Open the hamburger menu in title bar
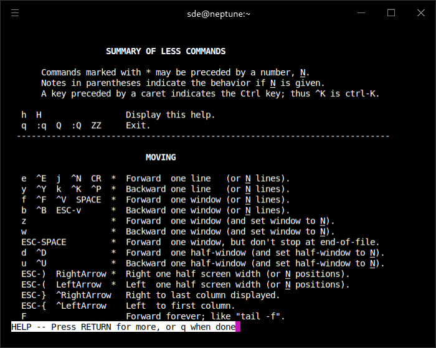436x348 pixels. tap(15, 13)
